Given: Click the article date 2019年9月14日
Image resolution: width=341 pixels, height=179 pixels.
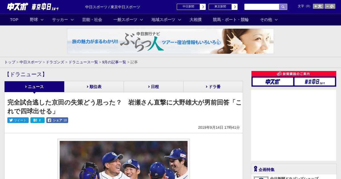Looking at the screenshot, I should pos(219,128).
